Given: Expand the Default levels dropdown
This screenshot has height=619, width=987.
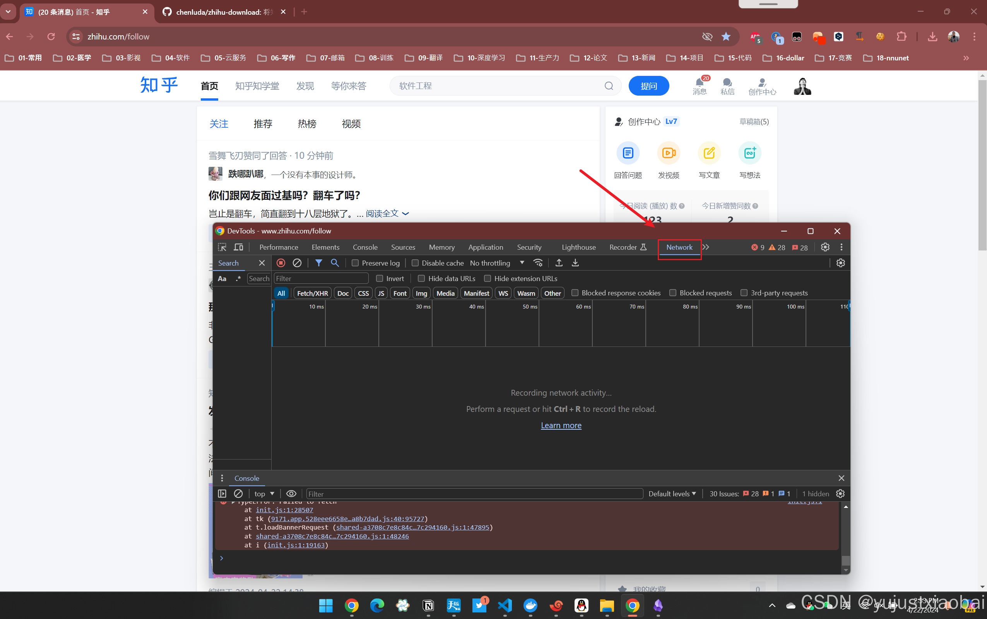Looking at the screenshot, I should tap(672, 494).
